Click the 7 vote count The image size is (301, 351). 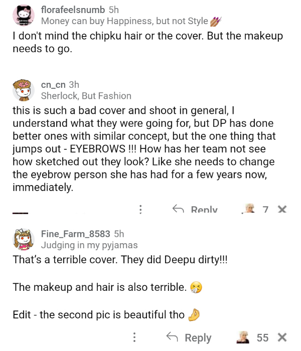pyautogui.click(x=266, y=210)
